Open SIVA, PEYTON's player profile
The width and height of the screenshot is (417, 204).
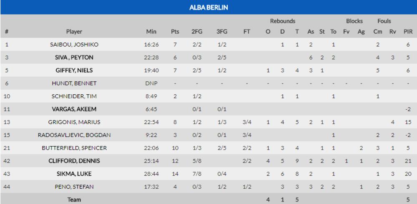pyautogui.click(x=74, y=57)
